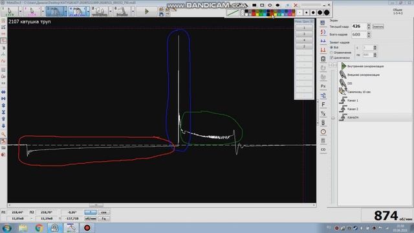Screen dimensions: 414x233
Task: Open dropdown arrow beside mode button 6
Action: click(133, 12)
